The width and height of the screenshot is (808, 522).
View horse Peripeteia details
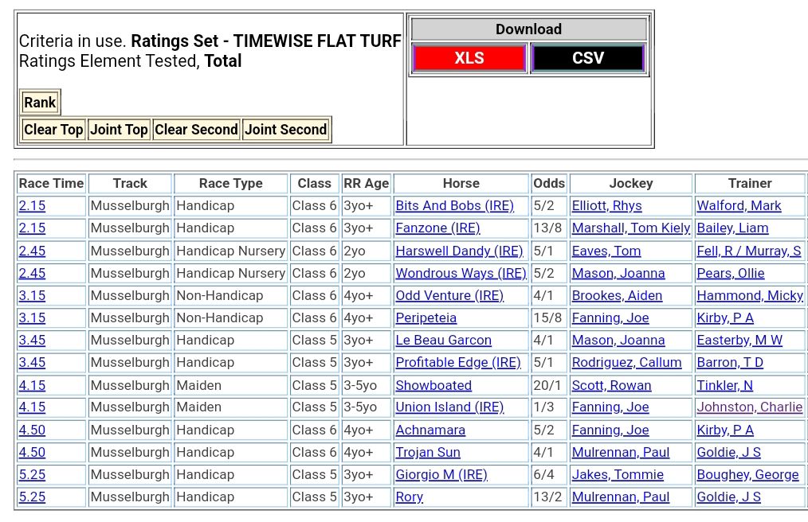tap(426, 318)
